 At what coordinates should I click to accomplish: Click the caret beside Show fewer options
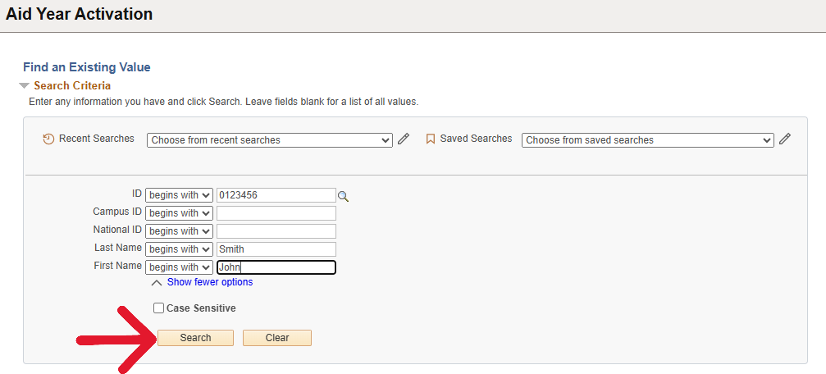pyautogui.click(x=157, y=283)
